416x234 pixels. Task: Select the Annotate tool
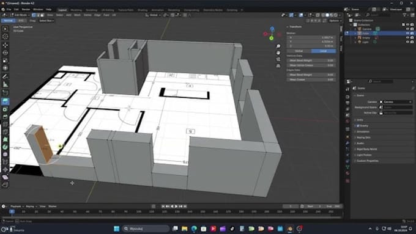coord(6,76)
